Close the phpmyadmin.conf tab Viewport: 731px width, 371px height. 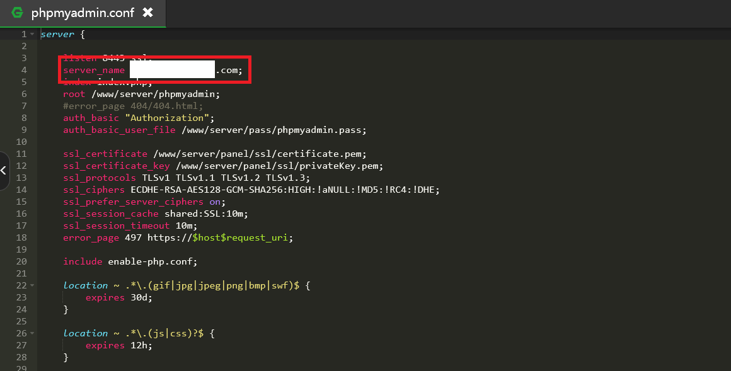pyautogui.click(x=148, y=13)
